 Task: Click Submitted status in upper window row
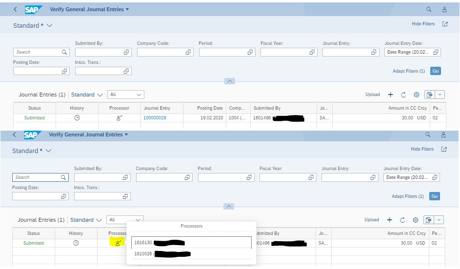point(34,117)
